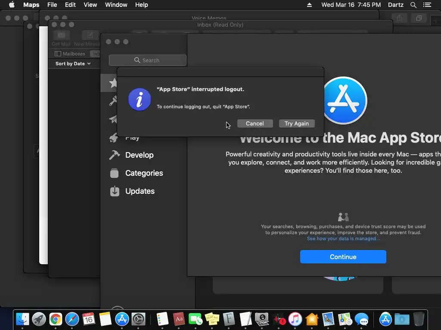Click Get Mail icon in Mail toolbar
This screenshot has width=441, height=330.
pos(61,35)
